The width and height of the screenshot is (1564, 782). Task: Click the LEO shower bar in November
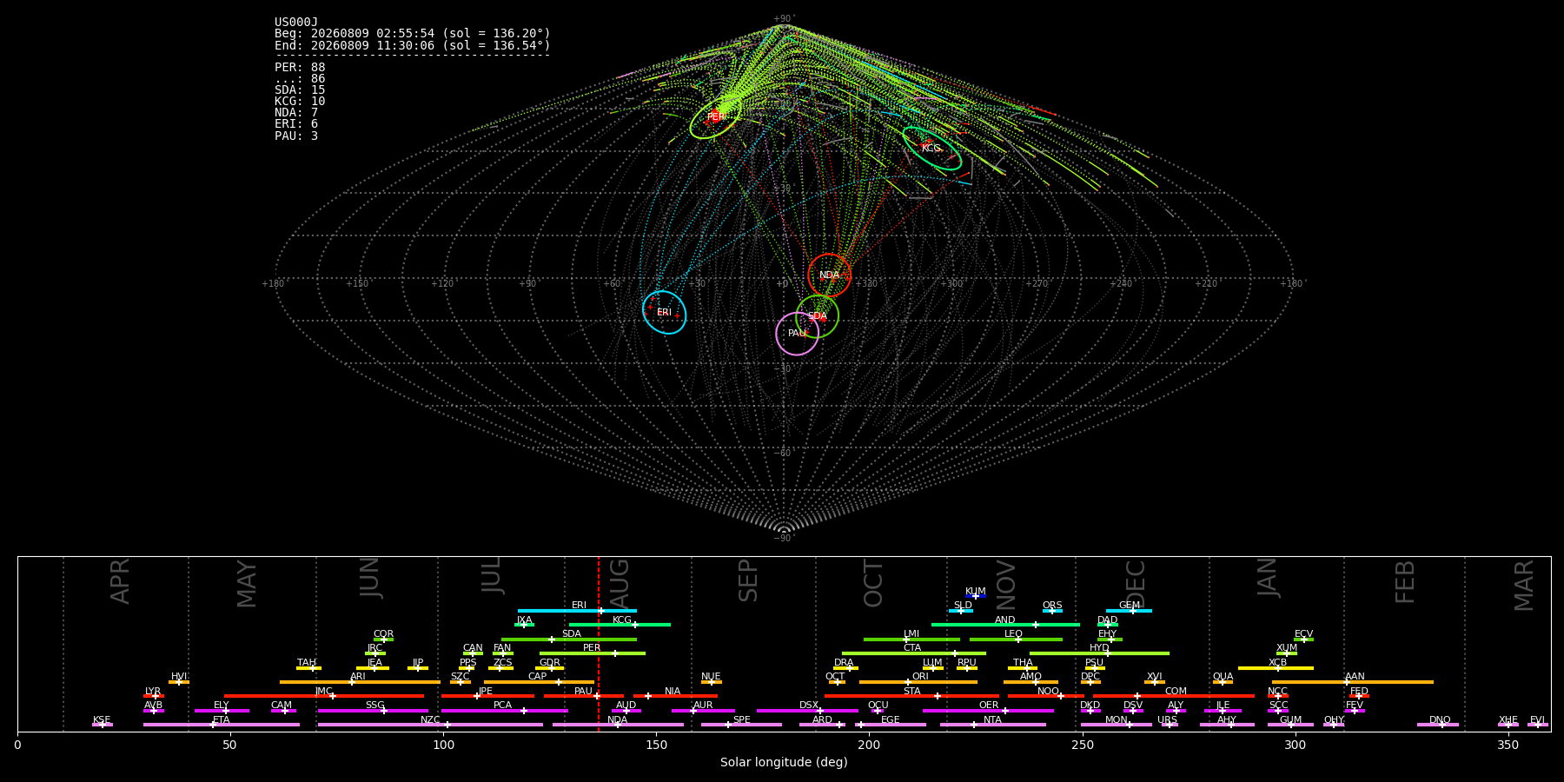tap(1016, 640)
